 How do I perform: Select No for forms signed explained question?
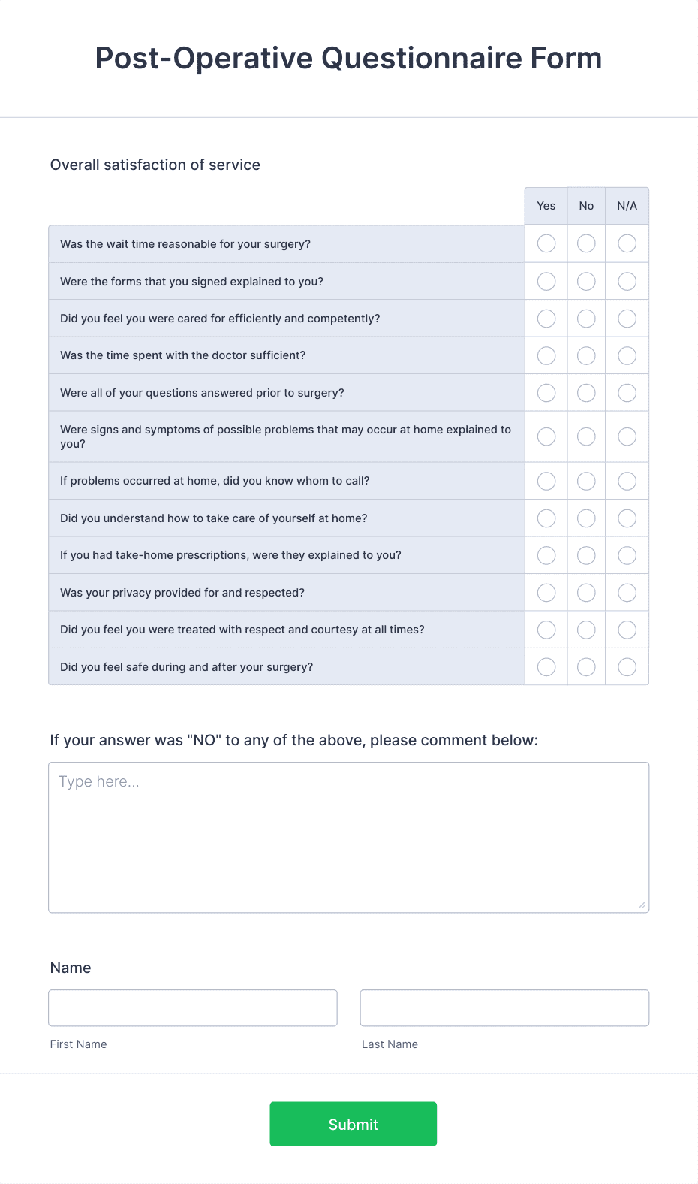(x=586, y=281)
